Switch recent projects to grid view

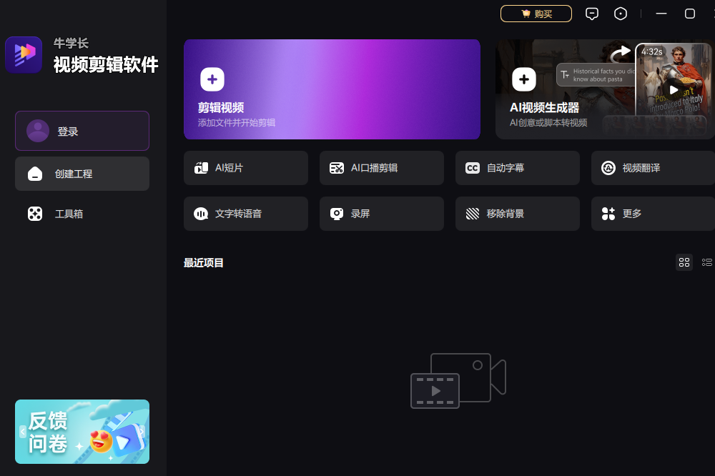coord(684,262)
